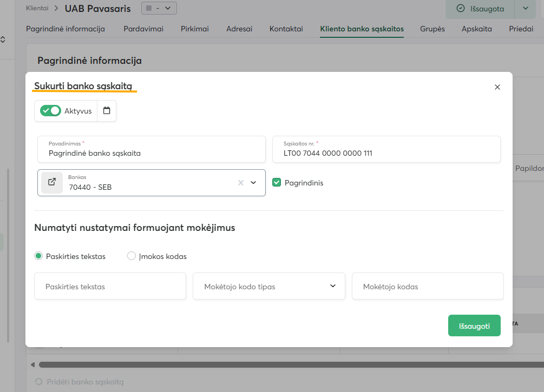Click the Klientai breadcrumb link
This screenshot has height=392, width=544.
[37, 8]
